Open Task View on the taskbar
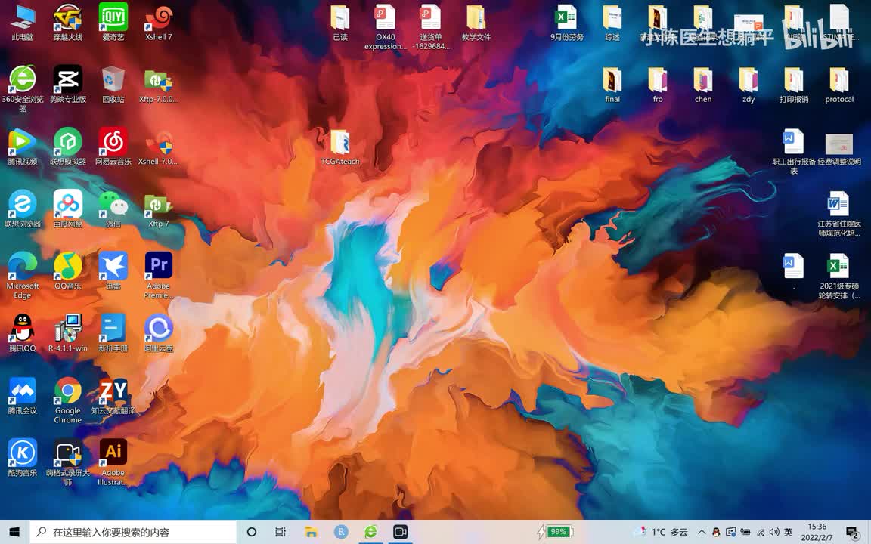The width and height of the screenshot is (871, 544). click(x=281, y=532)
